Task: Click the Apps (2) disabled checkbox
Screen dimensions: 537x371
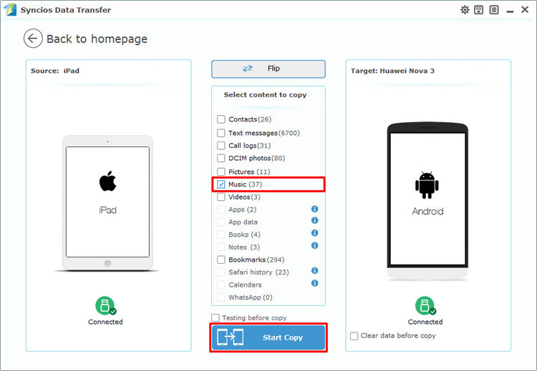Action: (x=221, y=209)
